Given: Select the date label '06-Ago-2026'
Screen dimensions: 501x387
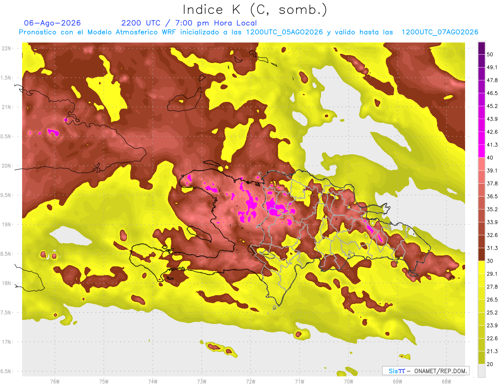Looking at the screenshot, I should point(53,23).
